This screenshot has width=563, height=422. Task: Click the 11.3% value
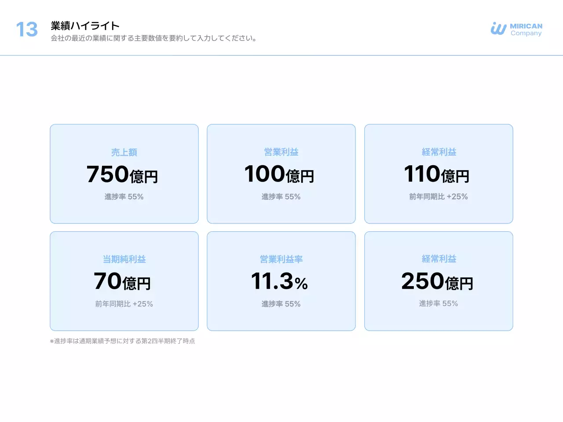click(x=279, y=281)
